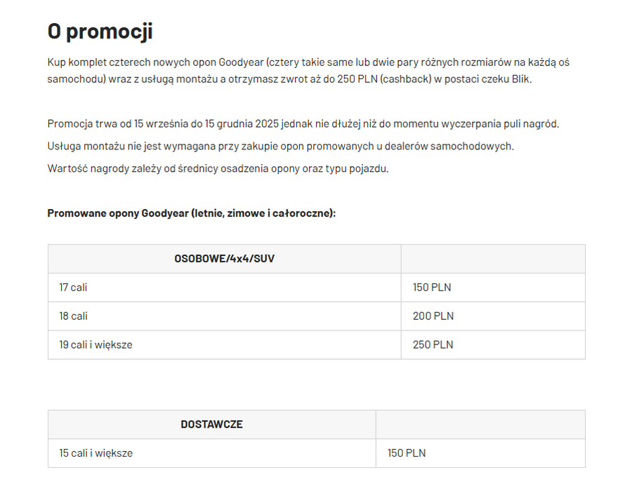This screenshot has width=632, height=491.
Task: Select the "17 cali" table cell
Action: [x=74, y=288]
